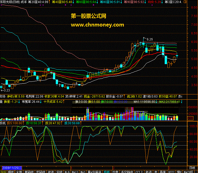Select the 指标 tab at bottom
Viewport: 198px width, 173px height.
tap(3, 172)
